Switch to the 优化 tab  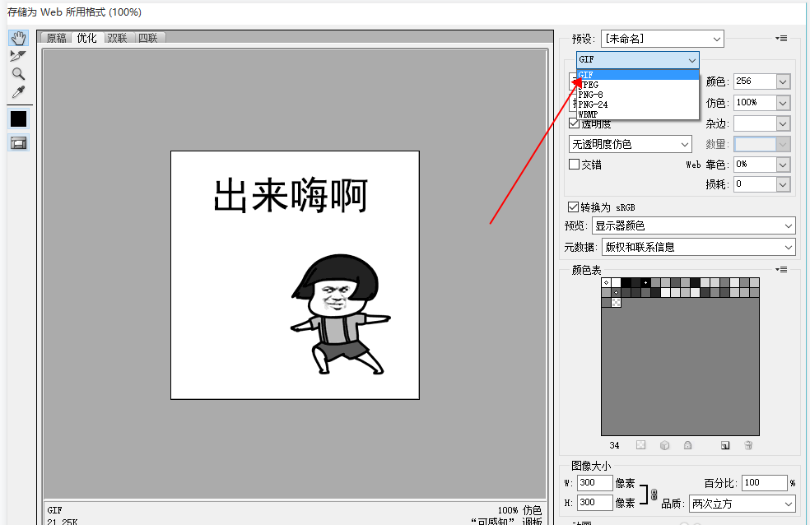coord(86,38)
